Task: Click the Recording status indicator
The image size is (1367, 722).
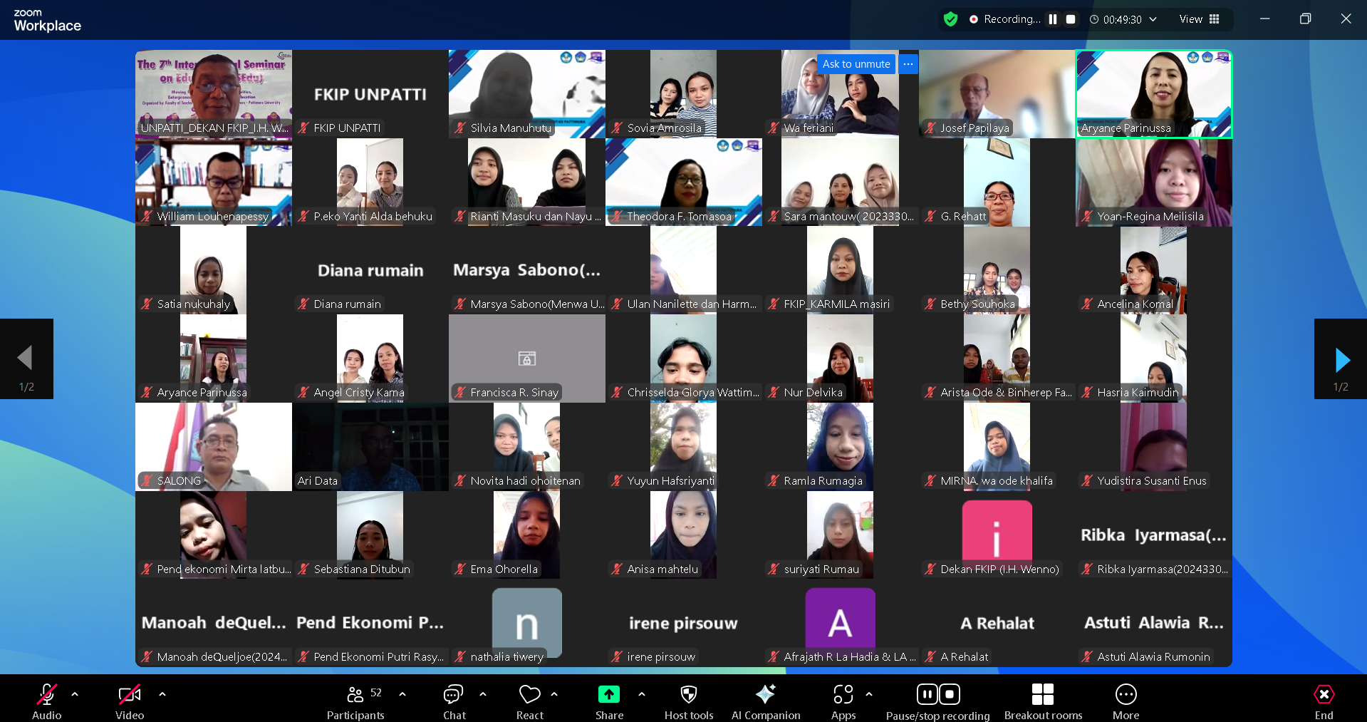Action: (1005, 19)
